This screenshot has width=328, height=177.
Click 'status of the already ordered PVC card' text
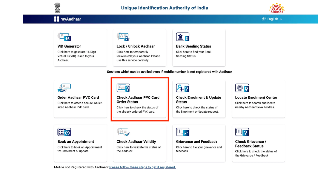[x=137, y=109]
